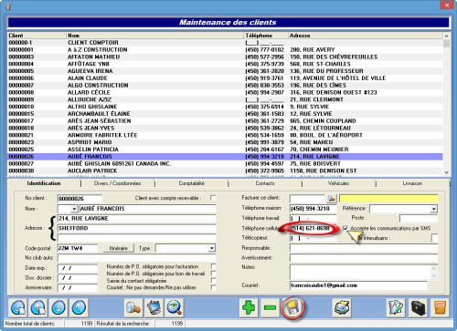Image resolution: width=457 pixels, height=331 pixels.
Task: Click the Téléphone maison field
Action: tap(313, 209)
